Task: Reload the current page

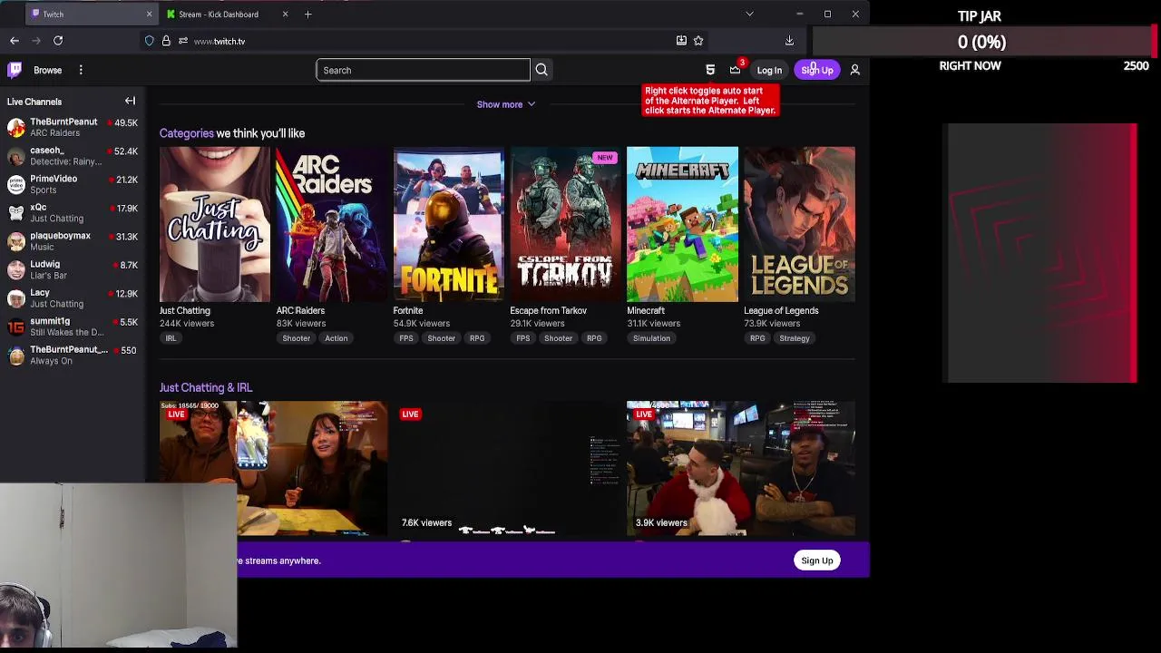Action: tap(58, 41)
